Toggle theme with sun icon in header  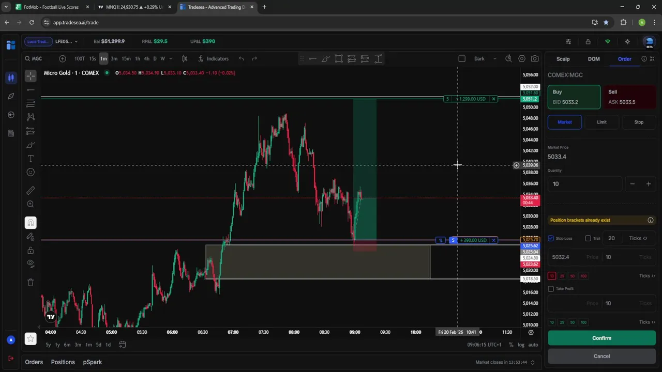[x=627, y=41]
